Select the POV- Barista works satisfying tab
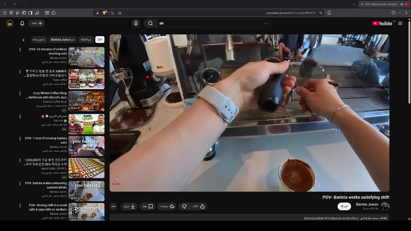The width and height of the screenshot is (411, 231). 384,4
